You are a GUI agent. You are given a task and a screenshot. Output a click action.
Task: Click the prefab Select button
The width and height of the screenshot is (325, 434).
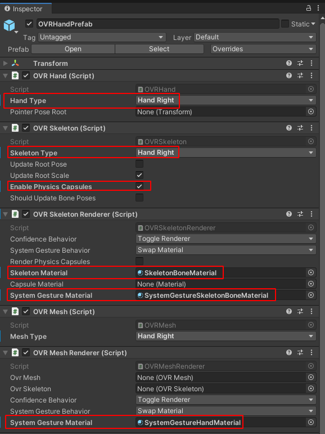click(x=159, y=49)
